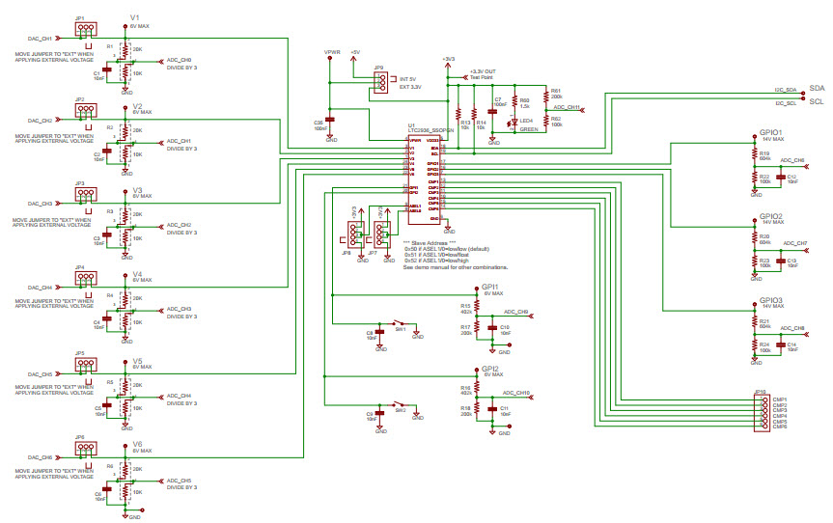This screenshot has width=833, height=523.
Task: Toggle the SW2 pushbutton switch
Action: (x=398, y=403)
